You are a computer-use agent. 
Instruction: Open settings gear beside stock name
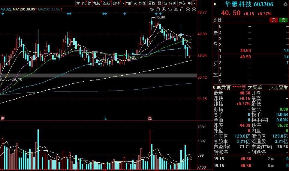pyautogui.click(x=285, y=4)
